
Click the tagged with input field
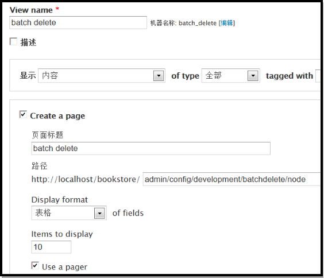click(318, 76)
